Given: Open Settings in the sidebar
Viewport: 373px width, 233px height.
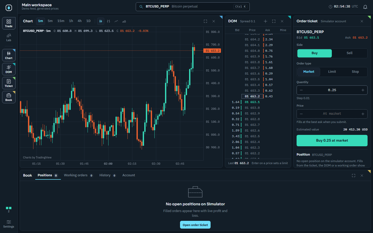Looking at the screenshot, I should point(9,224).
